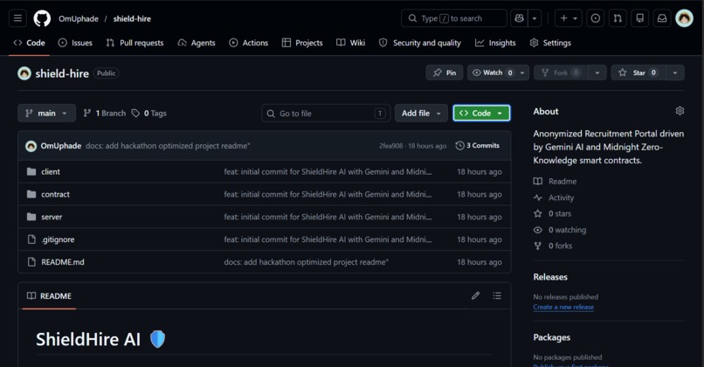Open the Packages heading link
704x367 pixels.
pyautogui.click(x=552, y=337)
